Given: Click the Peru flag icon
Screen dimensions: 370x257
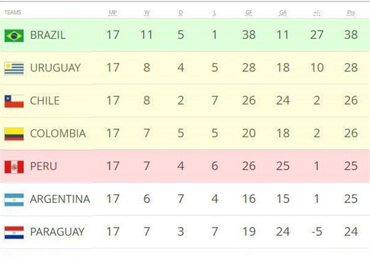Looking at the screenshot, I should [x=14, y=167].
